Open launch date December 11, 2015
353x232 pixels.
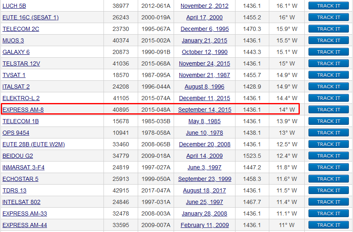205,98
